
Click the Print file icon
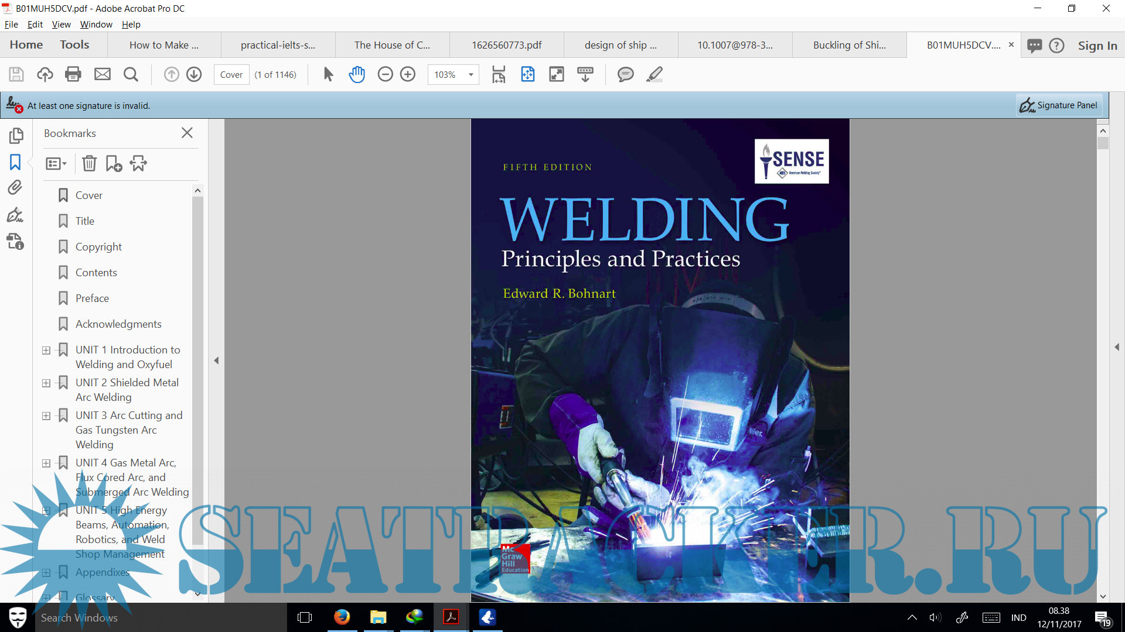(73, 74)
